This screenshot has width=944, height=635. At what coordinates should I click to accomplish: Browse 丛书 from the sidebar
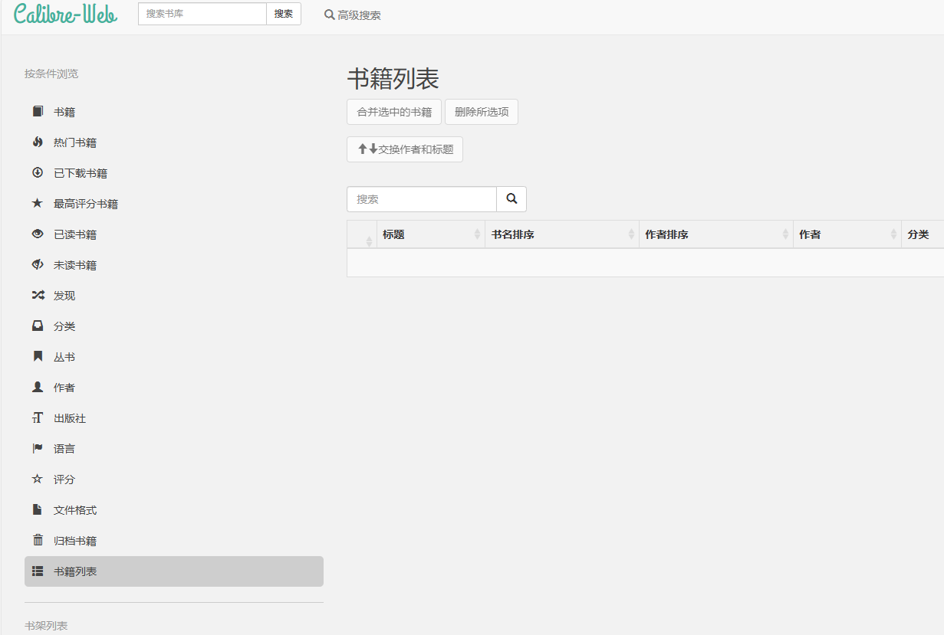tap(174, 357)
